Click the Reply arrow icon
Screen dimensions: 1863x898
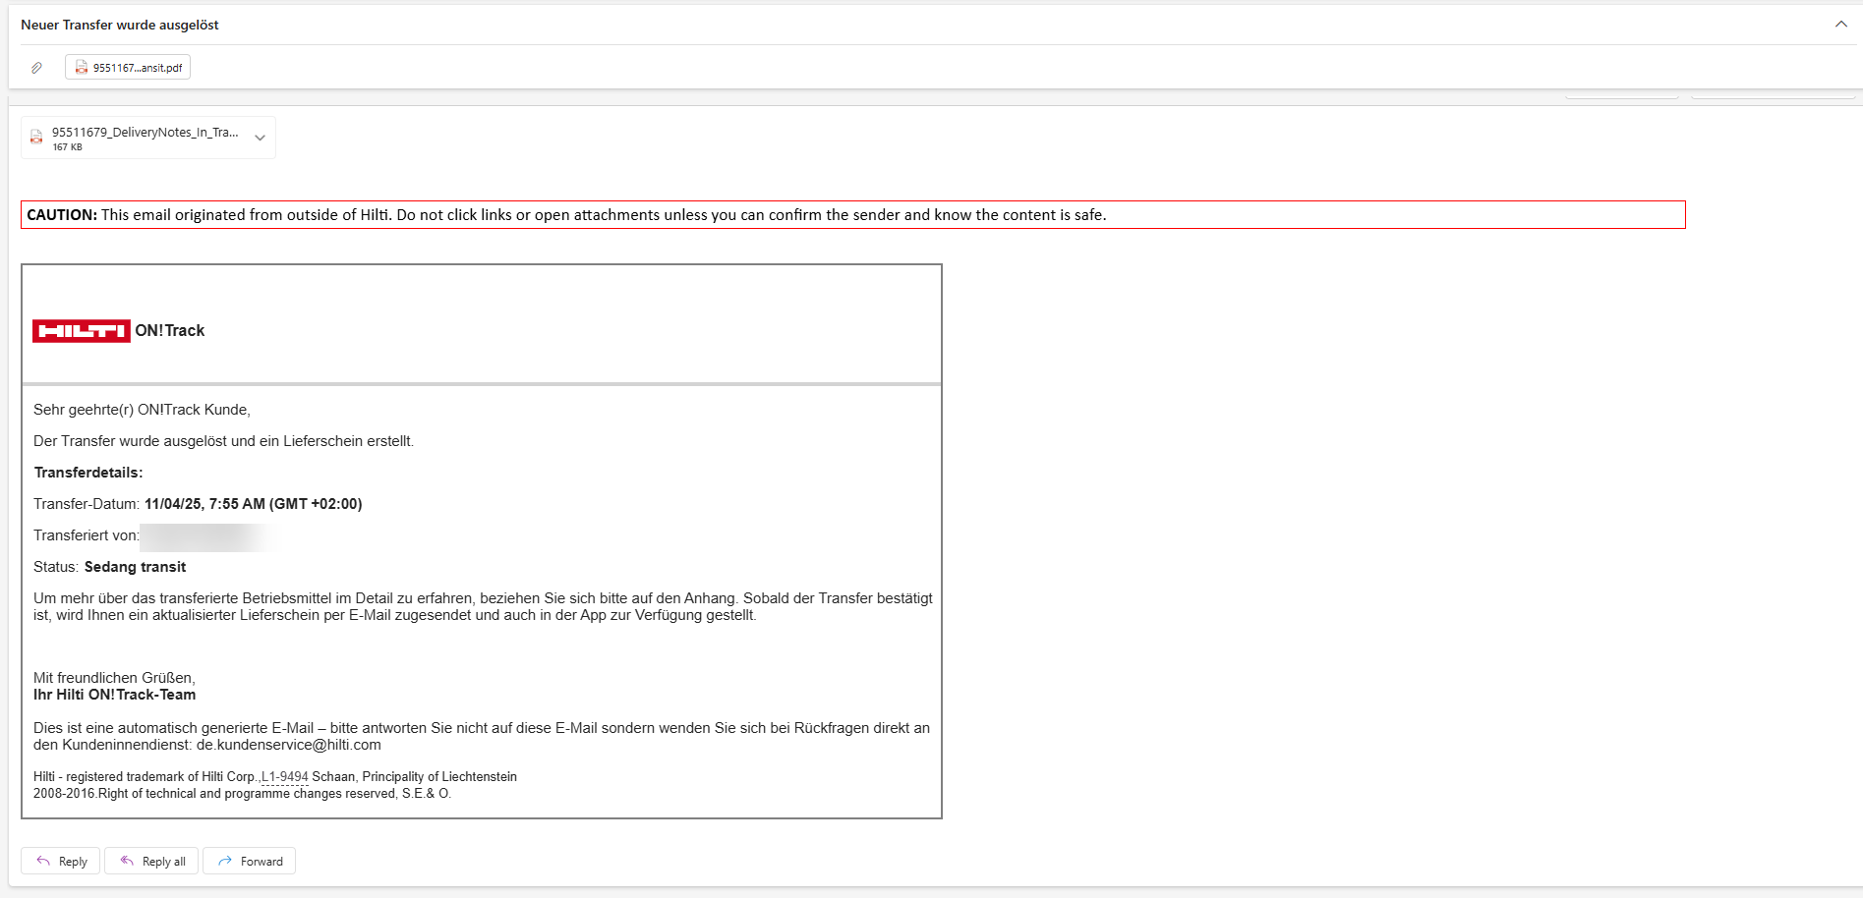tap(43, 861)
